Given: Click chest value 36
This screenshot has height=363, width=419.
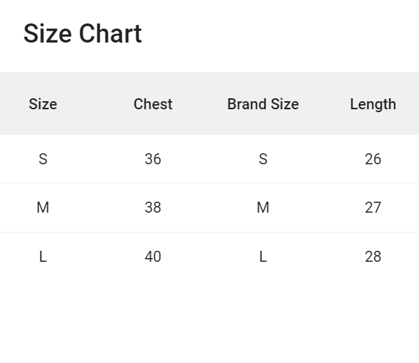Looking at the screenshot, I should pyautogui.click(x=153, y=159).
